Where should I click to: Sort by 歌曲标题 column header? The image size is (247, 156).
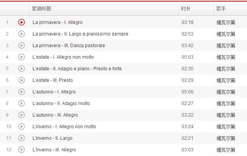click(42, 8)
